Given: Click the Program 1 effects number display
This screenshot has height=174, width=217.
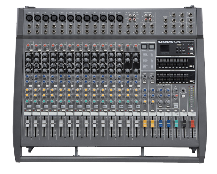Looking at the screenshot, I should [x=144, y=47].
